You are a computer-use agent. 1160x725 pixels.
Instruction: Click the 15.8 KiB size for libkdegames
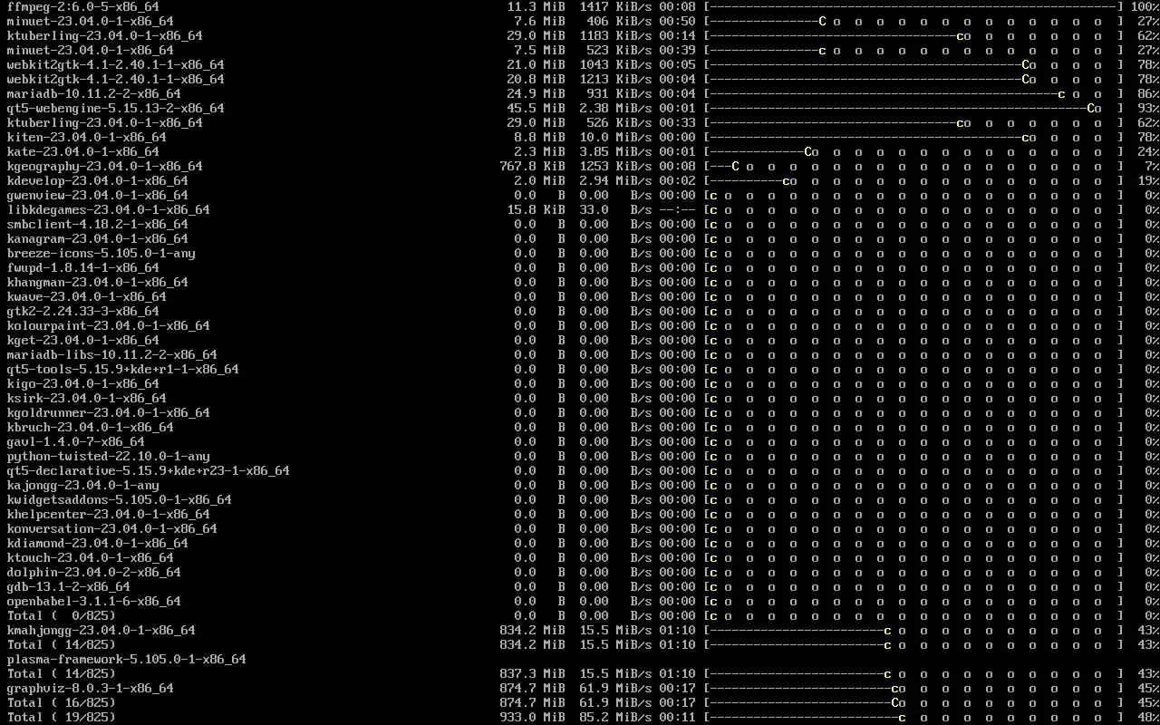536,209
